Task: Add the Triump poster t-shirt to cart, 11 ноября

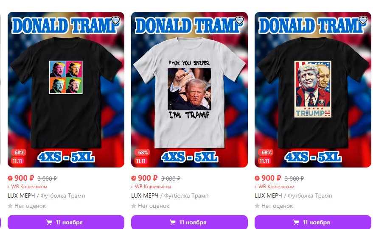Action: pos(313,222)
